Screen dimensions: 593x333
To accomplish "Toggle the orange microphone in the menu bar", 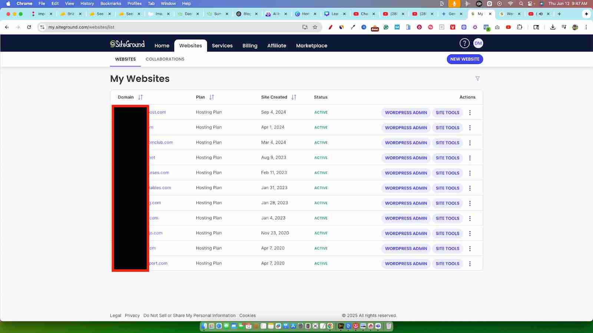I will pyautogui.click(x=454, y=4).
